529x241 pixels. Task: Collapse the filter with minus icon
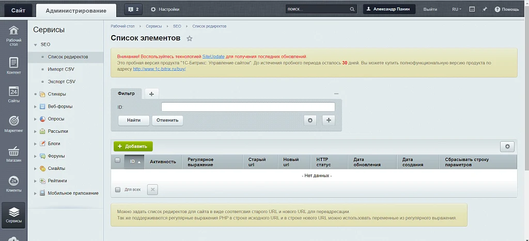pyautogui.click(x=336, y=94)
